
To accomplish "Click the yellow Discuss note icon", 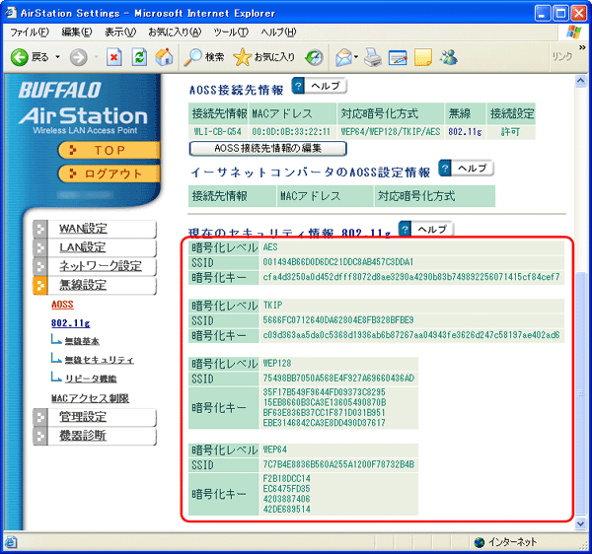I will [423, 57].
